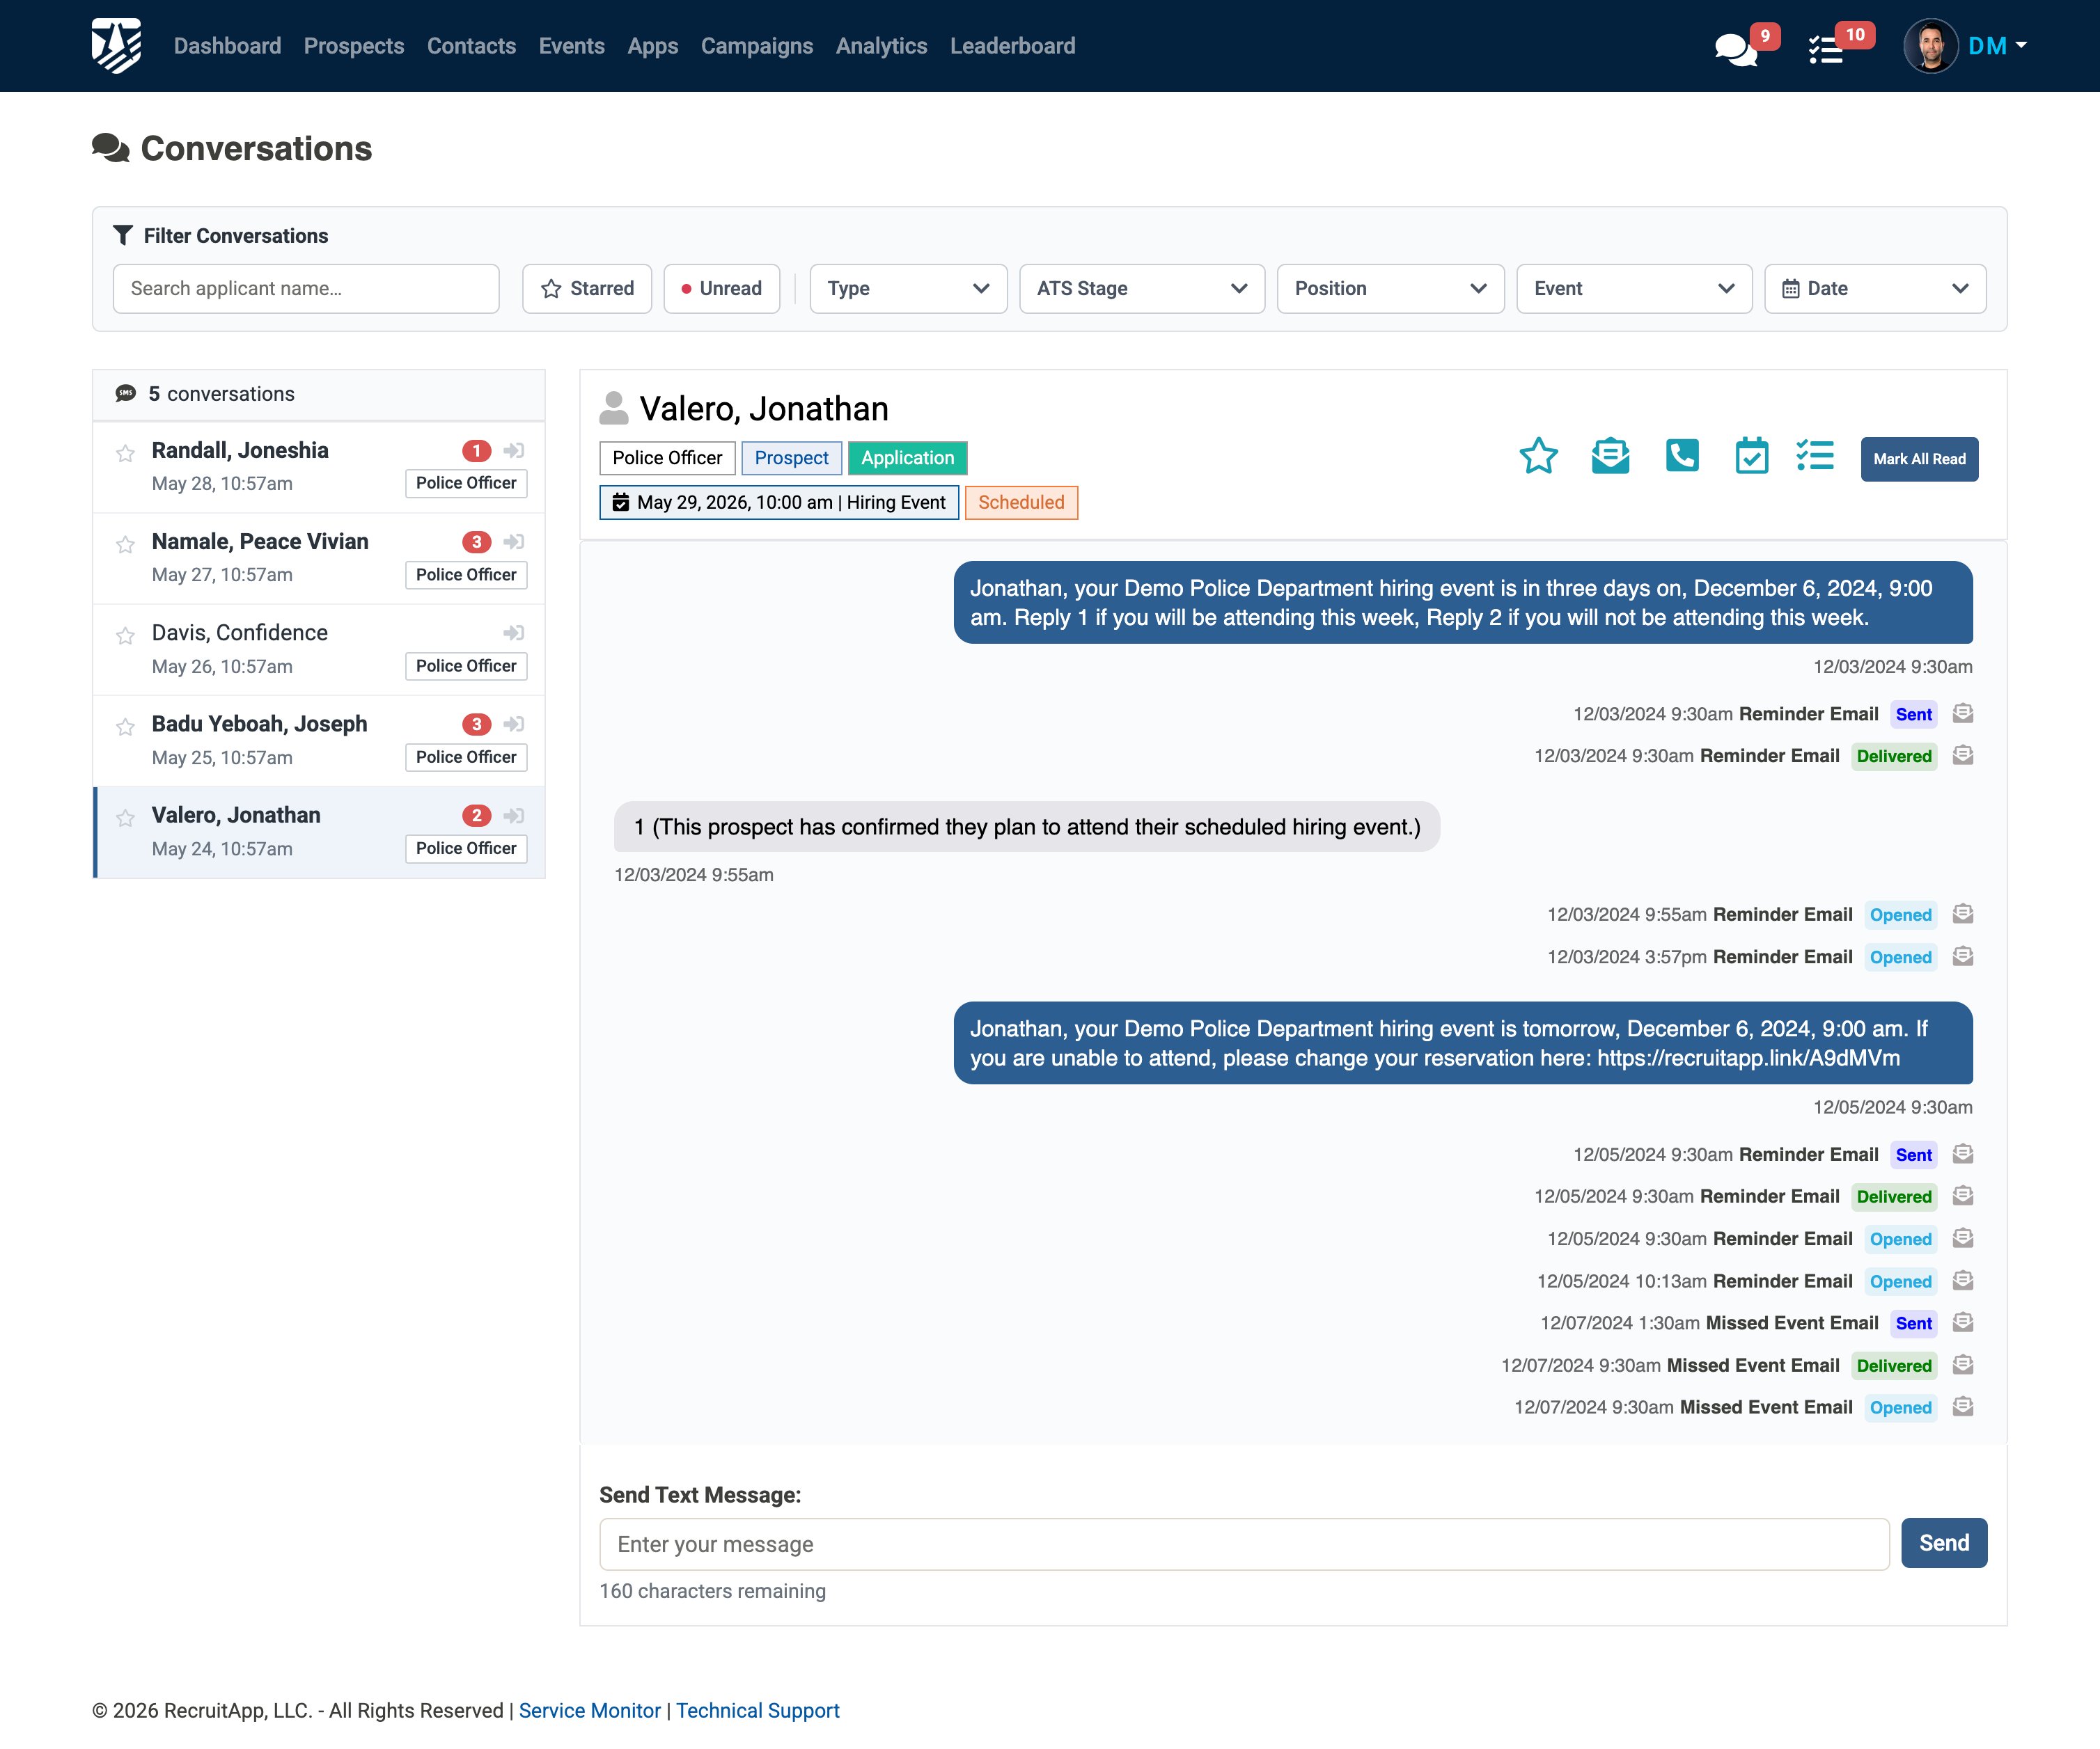The height and width of the screenshot is (1749, 2100).
Task: Click the open-arrow icon for Randall, Joneshia
Action: [514, 451]
